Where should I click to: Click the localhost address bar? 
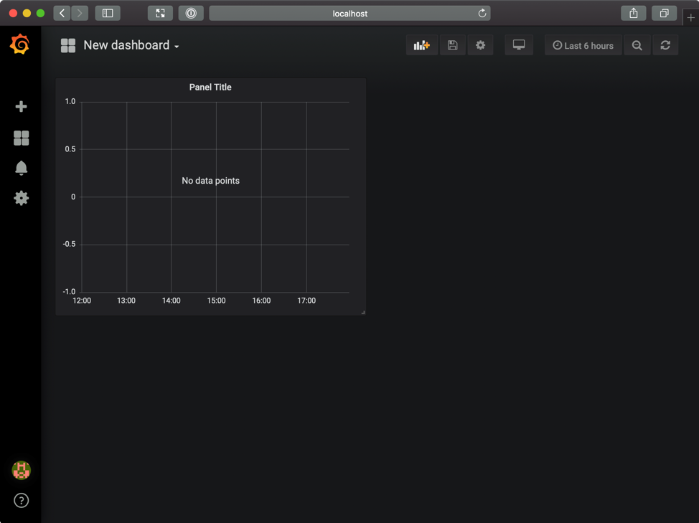click(349, 13)
